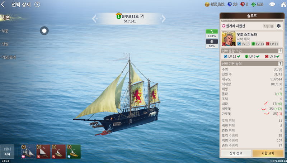287x163 pixels.
Task: Open help next to 선박 상세 title
Action: (37, 4)
